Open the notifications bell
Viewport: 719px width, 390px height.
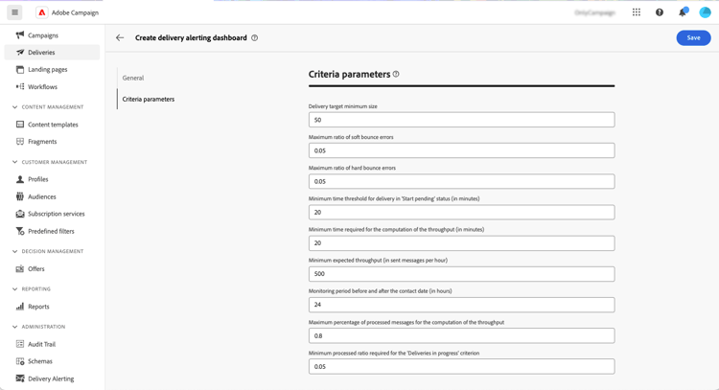(x=683, y=12)
